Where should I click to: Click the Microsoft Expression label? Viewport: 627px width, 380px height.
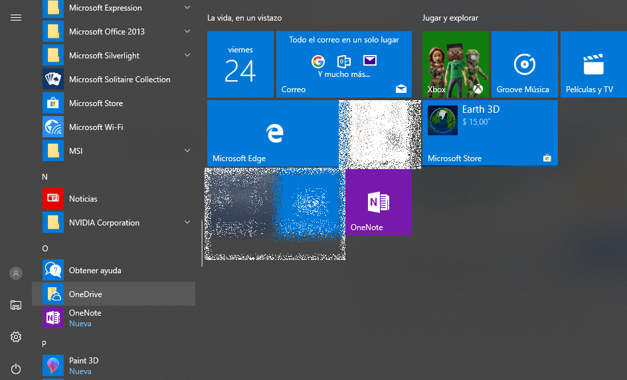tap(106, 8)
